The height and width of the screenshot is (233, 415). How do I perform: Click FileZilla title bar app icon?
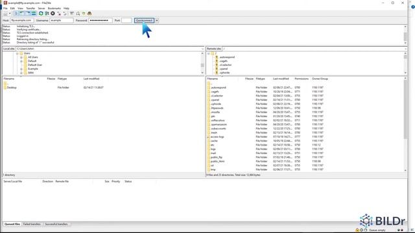(5, 3)
